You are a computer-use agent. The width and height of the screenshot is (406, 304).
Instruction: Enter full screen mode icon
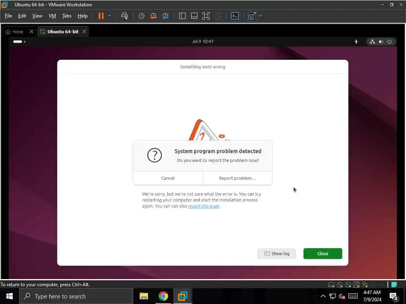[x=206, y=16]
